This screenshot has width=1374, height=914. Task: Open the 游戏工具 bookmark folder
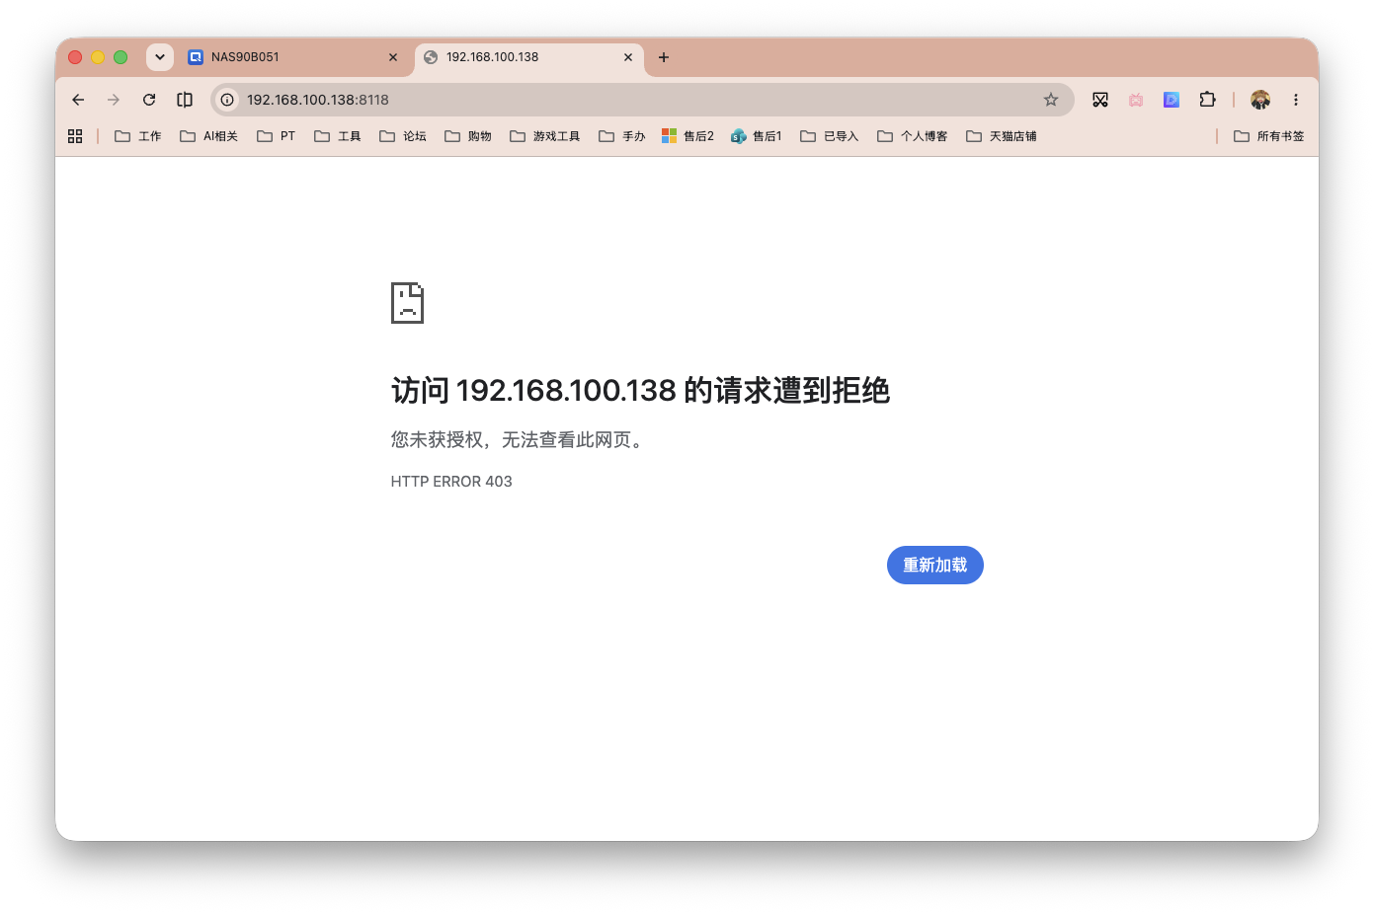(545, 136)
